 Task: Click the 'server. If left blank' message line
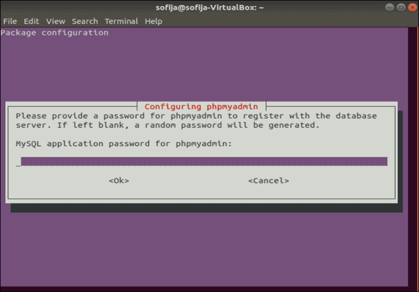coord(168,125)
